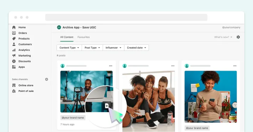The image size is (253, 132).
Task: Click the Analytics bar chart icon
Action: click(x=14, y=50)
